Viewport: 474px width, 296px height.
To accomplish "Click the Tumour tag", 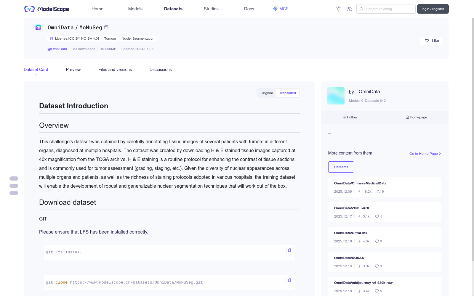I will pos(110,38).
